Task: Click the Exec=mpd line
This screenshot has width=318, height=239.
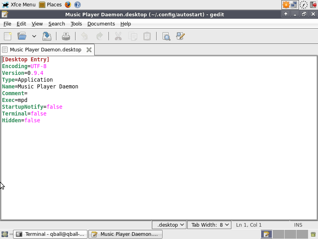Action: pos(15,100)
